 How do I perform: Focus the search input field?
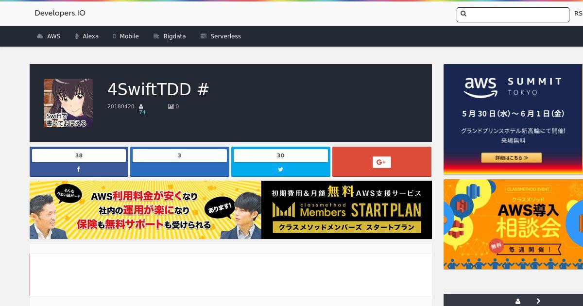point(513,15)
